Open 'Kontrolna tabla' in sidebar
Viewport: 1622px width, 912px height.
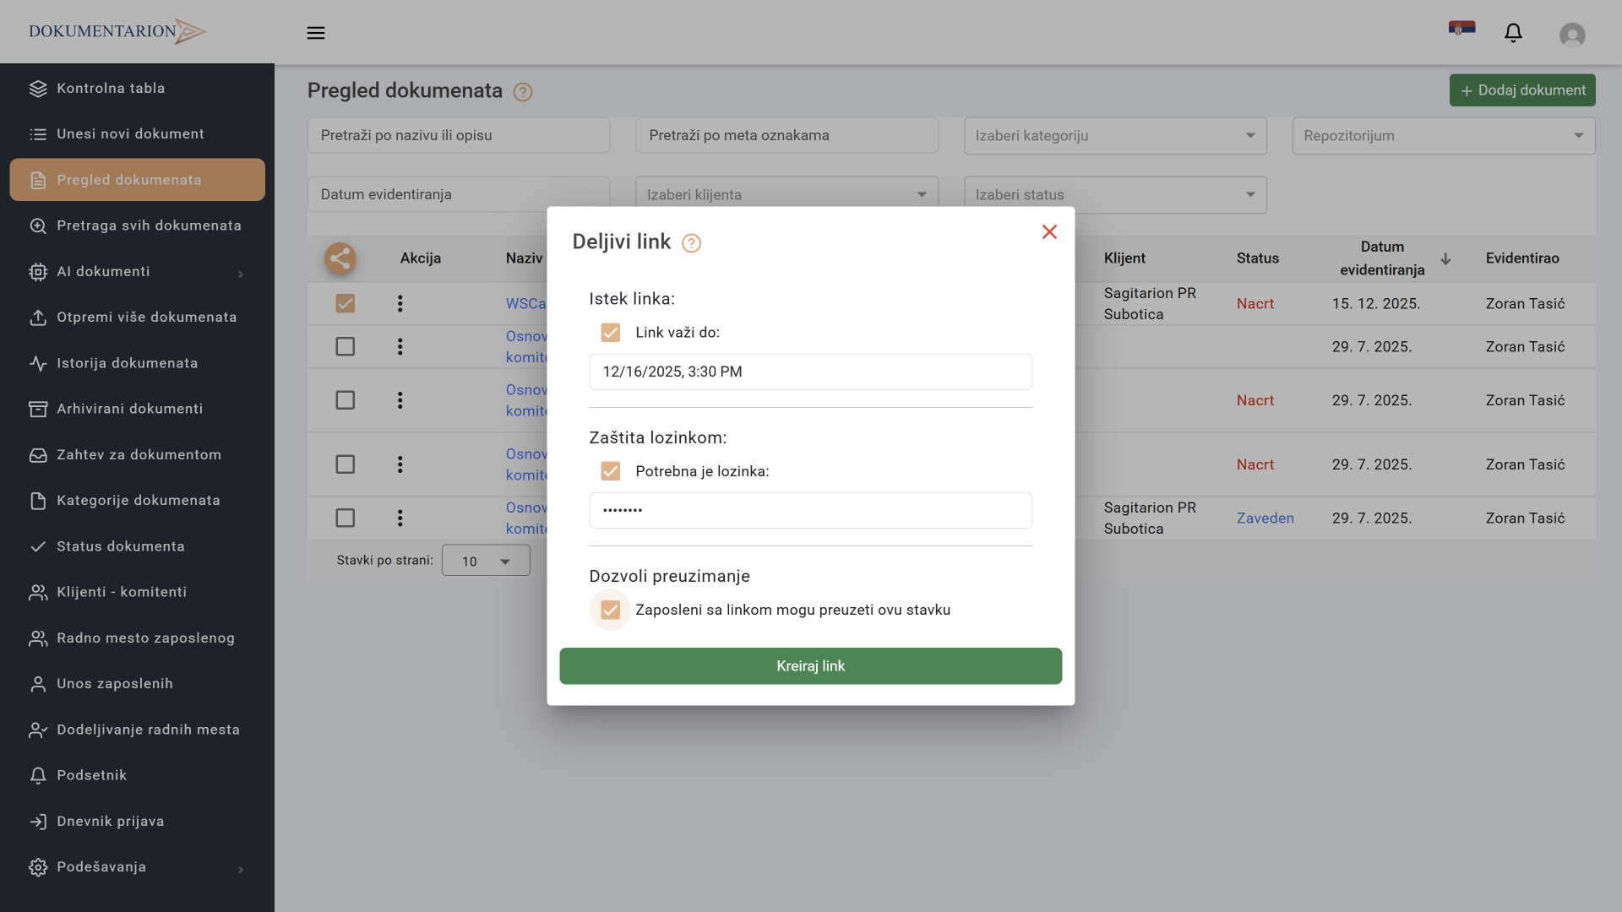pos(111,89)
